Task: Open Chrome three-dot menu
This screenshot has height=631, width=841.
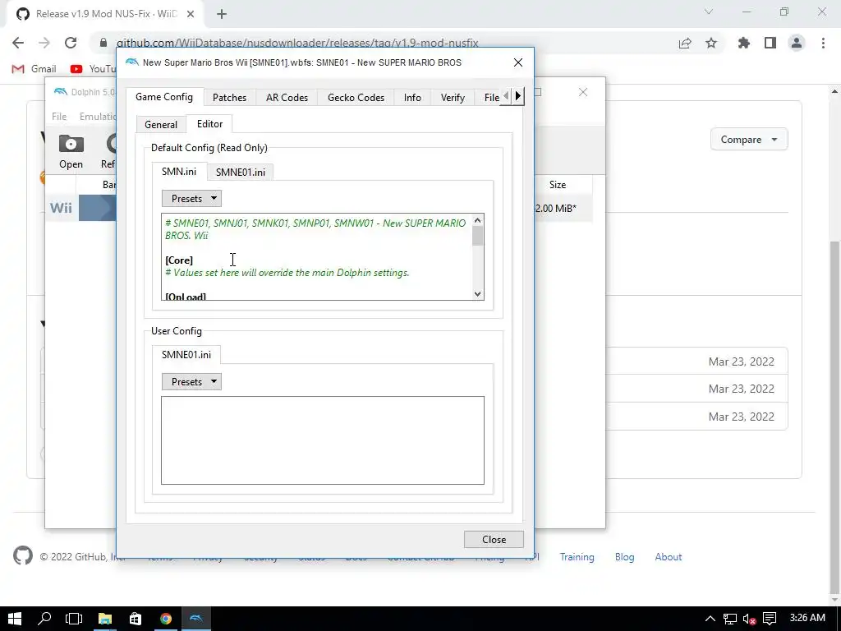Action: coord(823,43)
